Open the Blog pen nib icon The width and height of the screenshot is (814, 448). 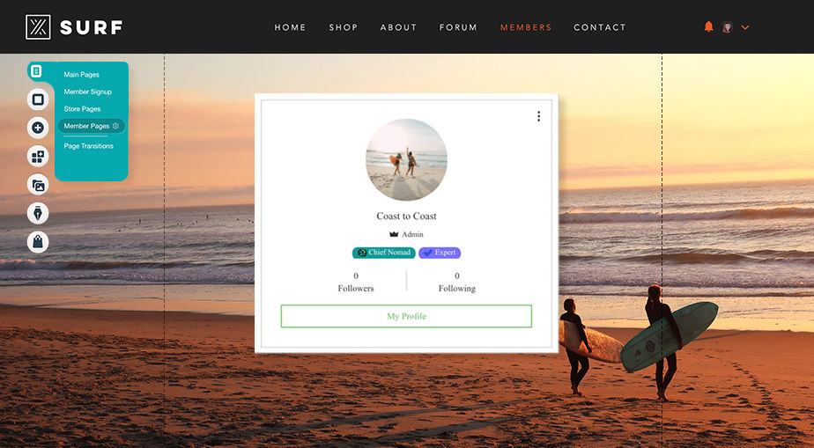[x=38, y=213]
